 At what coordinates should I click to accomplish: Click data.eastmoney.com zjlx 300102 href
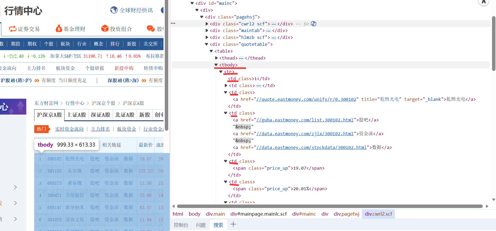coord(305,134)
